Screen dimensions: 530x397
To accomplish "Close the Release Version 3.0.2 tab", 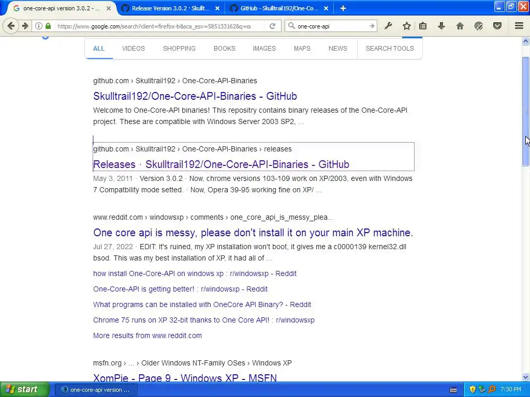I will 217,8.
